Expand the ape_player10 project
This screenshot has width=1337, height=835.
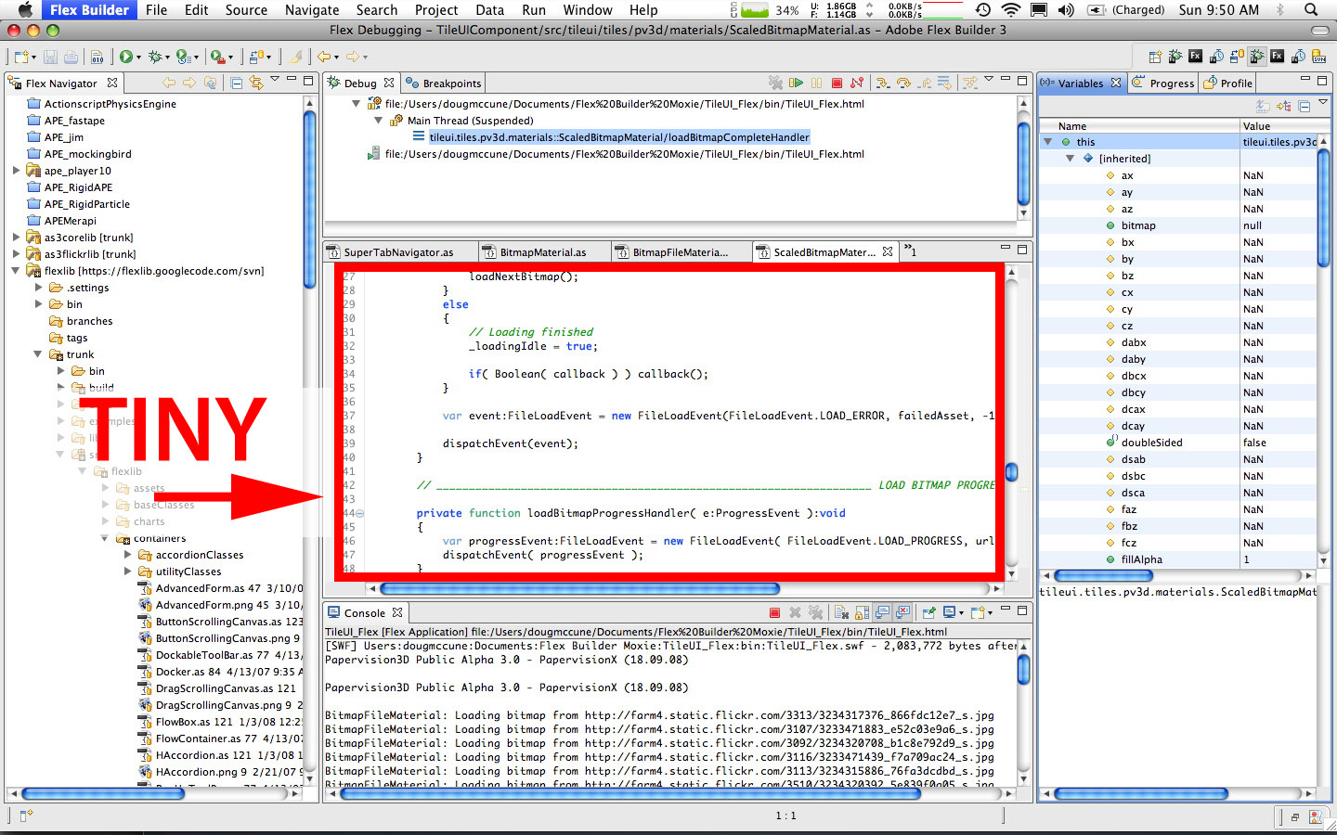click(16, 171)
